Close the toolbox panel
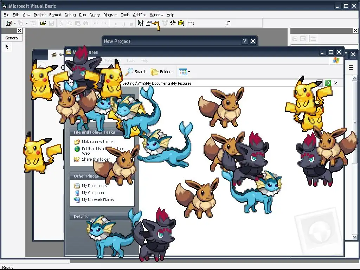The width and height of the screenshot is (360, 270). pyautogui.click(x=20, y=31)
